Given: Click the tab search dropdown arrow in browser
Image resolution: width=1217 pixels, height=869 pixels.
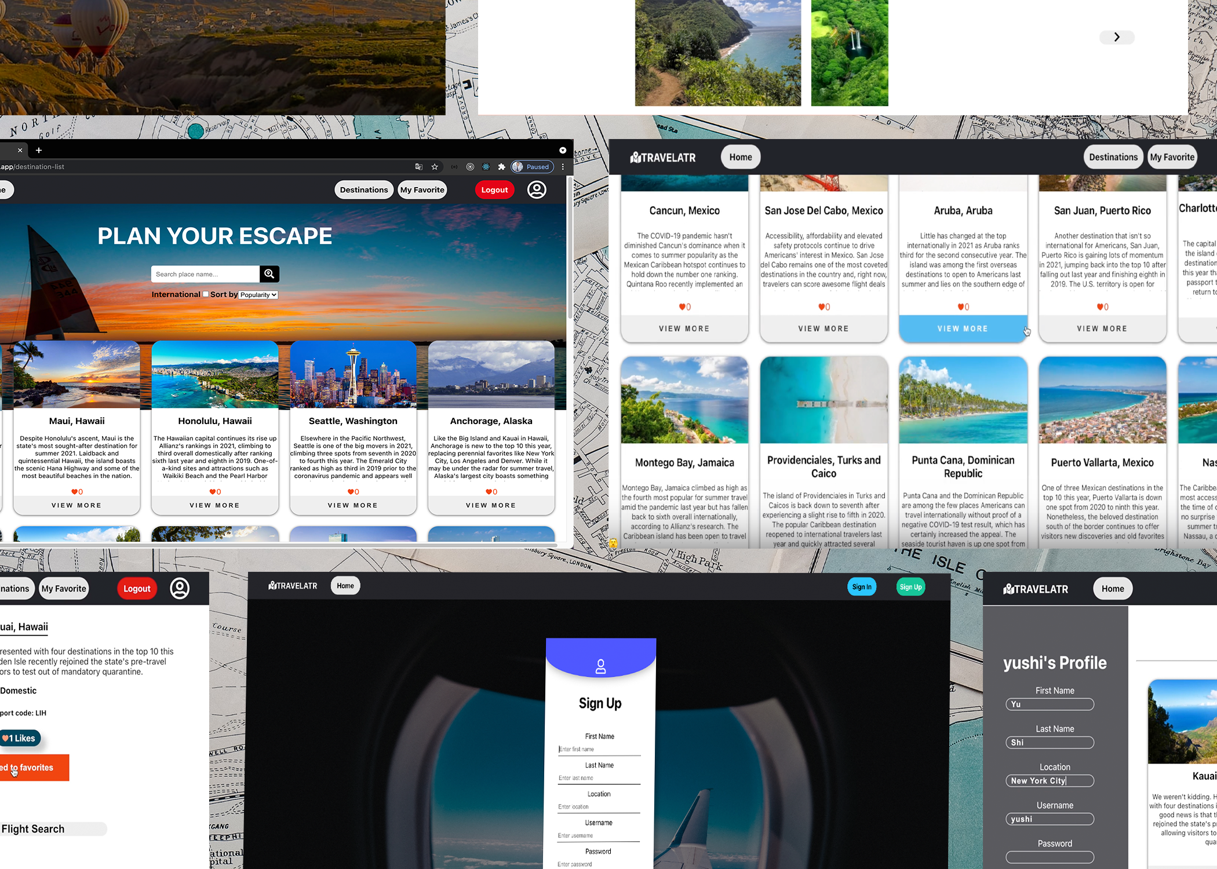Looking at the screenshot, I should coord(563,150).
